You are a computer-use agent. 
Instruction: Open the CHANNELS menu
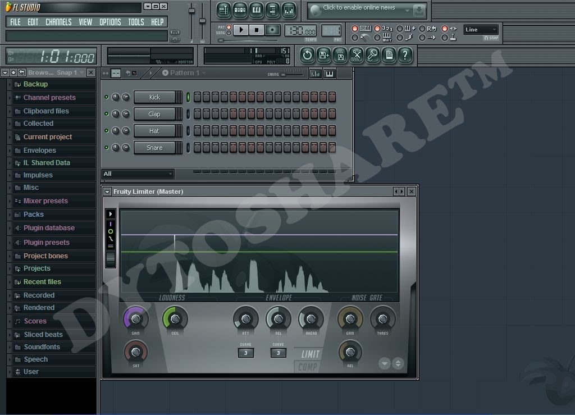58,22
